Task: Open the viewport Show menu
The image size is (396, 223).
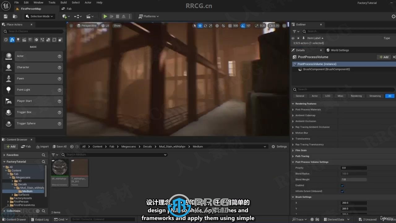Action: click(x=117, y=26)
